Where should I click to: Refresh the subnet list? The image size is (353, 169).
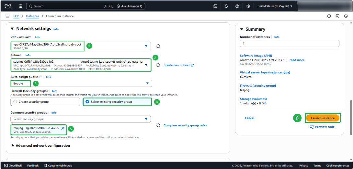[x=158, y=65]
